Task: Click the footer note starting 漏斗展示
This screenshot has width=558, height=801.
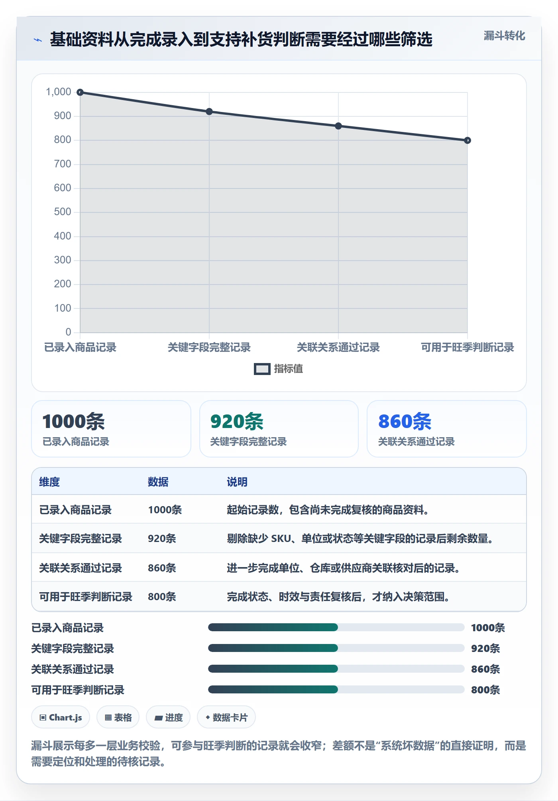Action: click(x=279, y=754)
